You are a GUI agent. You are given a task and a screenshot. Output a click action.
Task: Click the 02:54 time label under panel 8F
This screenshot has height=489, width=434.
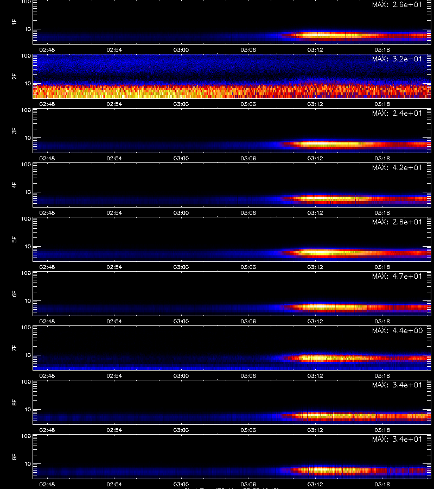(114, 430)
